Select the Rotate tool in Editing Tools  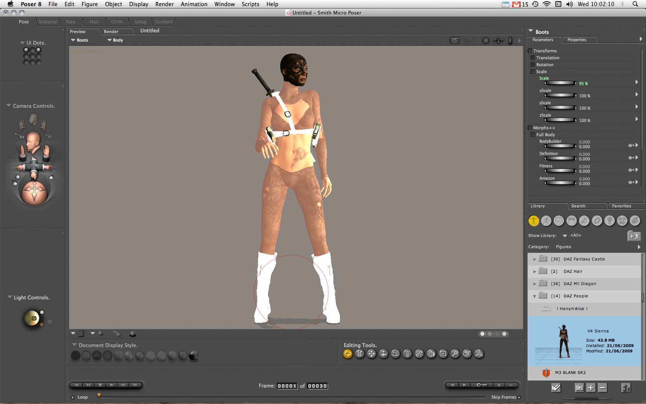pyautogui.click(x=348, y=354)
